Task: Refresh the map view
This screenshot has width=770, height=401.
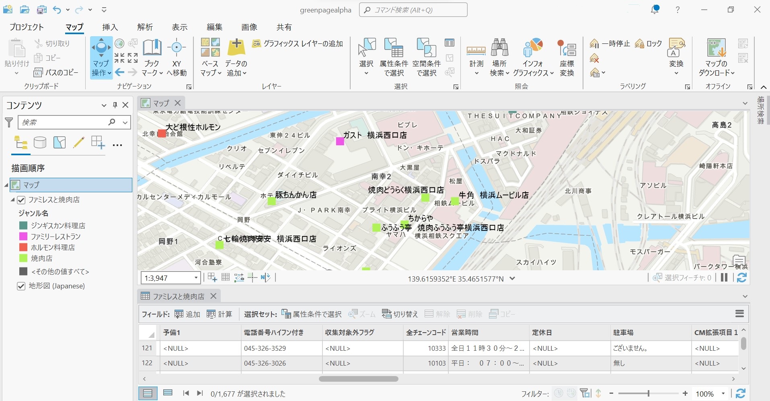Action: tap(742, 278)
